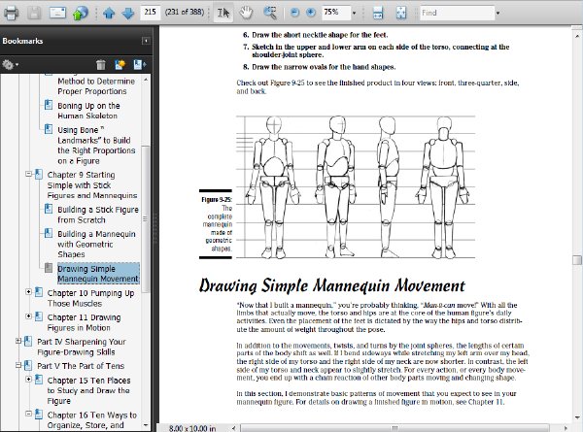Open Method to Determine Proper Proportions bookmark

tap(95, 86)
